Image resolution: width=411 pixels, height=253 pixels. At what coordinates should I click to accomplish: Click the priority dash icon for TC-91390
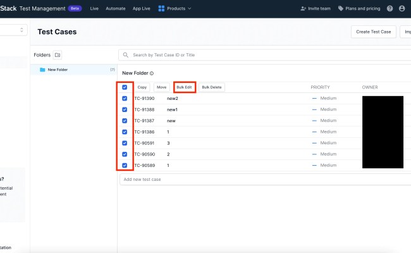314,98
